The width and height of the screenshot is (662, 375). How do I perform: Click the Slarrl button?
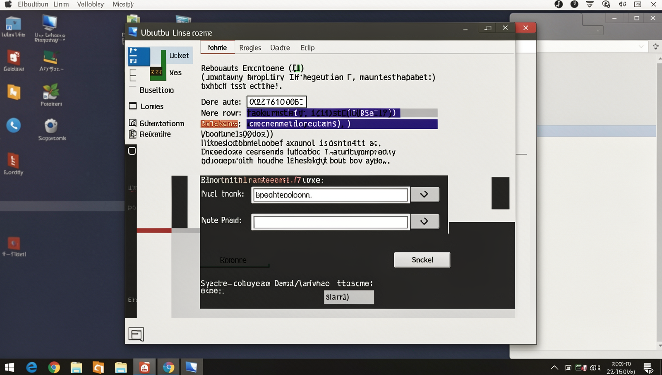tap(349, 297)
